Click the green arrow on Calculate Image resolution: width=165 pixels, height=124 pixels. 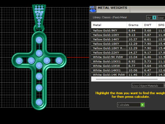pyautogui.click(x=142, y=105)
